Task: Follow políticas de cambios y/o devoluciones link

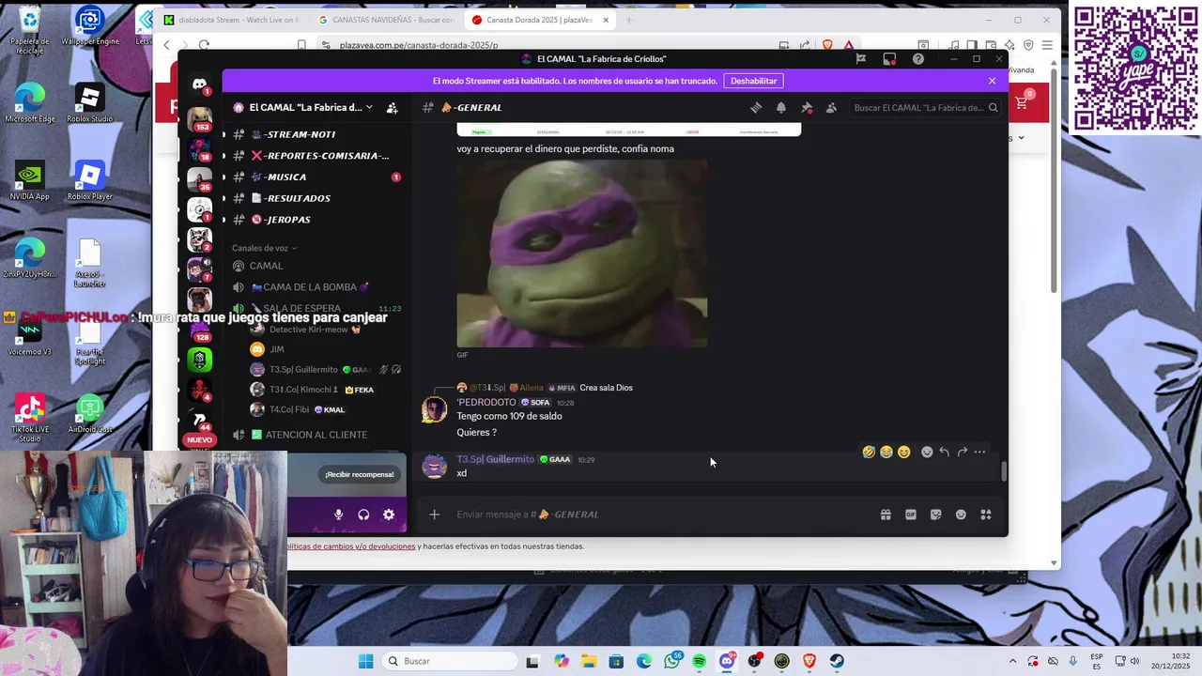Action: [x=350, y=546]
